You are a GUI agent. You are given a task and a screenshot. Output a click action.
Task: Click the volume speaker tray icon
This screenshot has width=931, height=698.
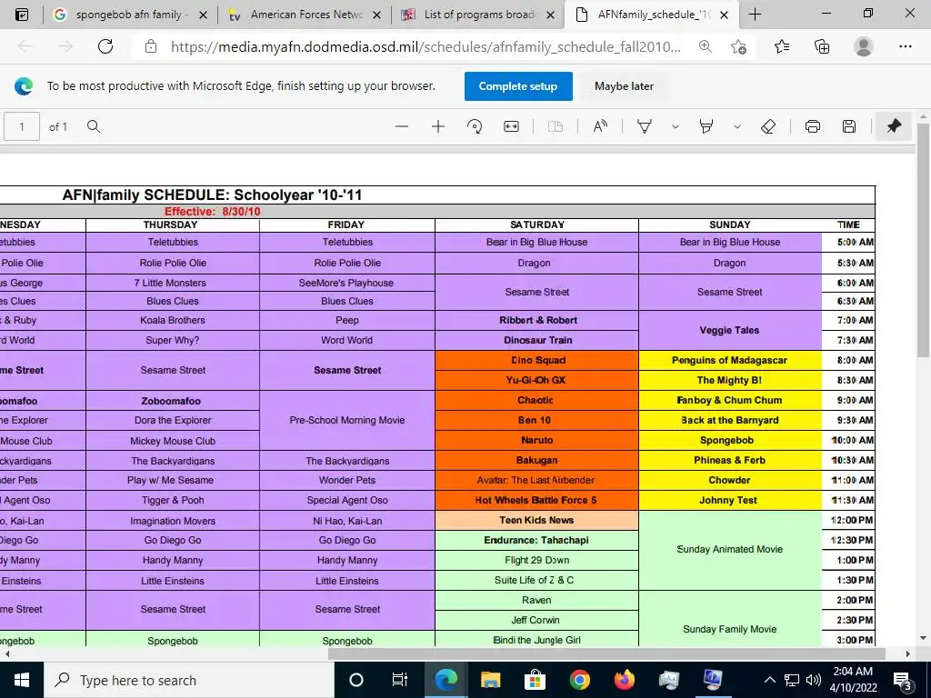(814, 680)
